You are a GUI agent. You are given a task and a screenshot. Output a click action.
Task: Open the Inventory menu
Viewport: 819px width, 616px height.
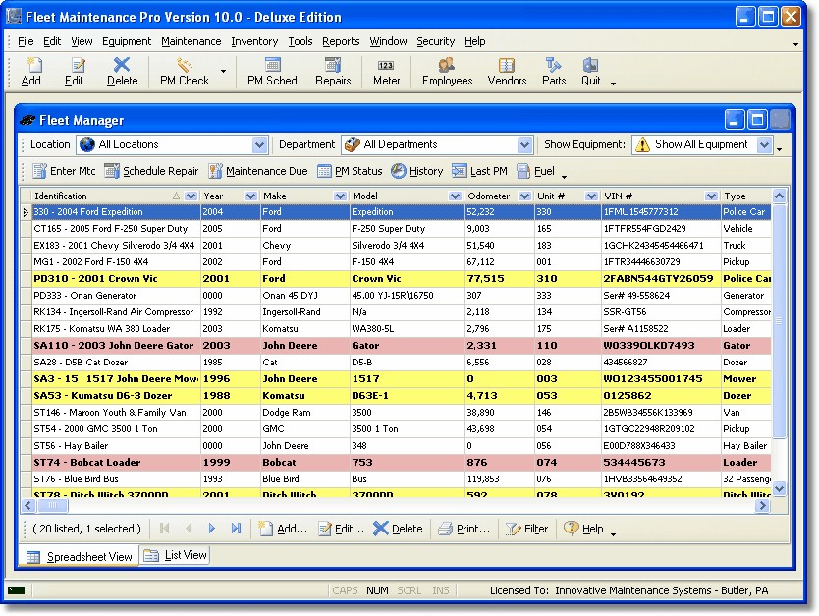tap(254, 41)
